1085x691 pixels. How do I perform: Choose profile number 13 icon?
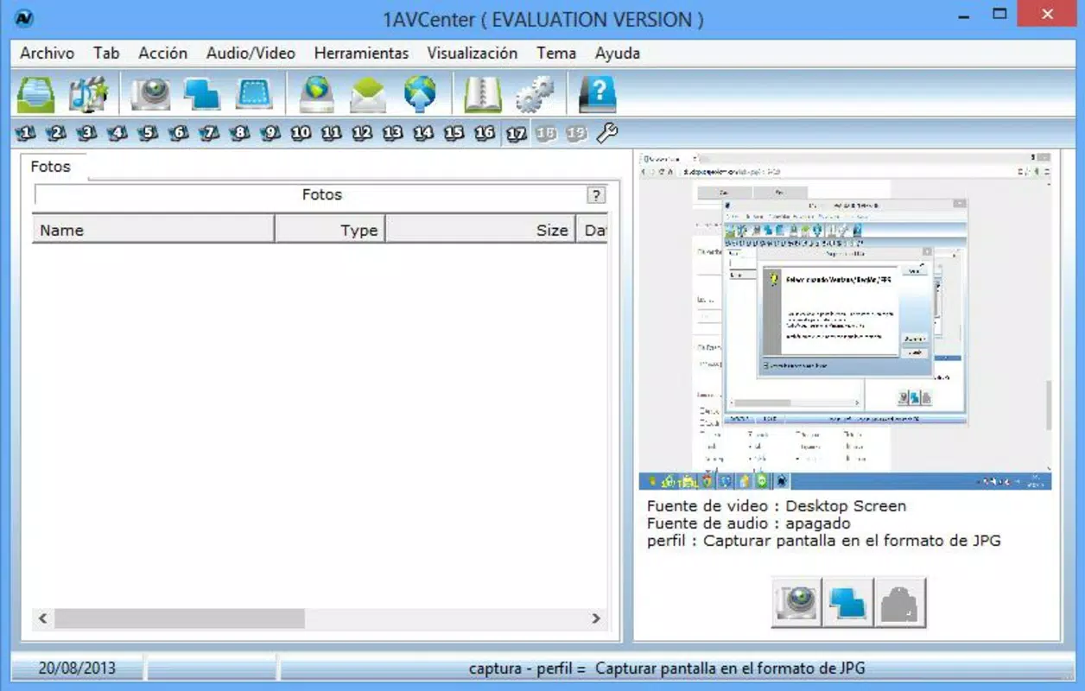click(393, 133)
